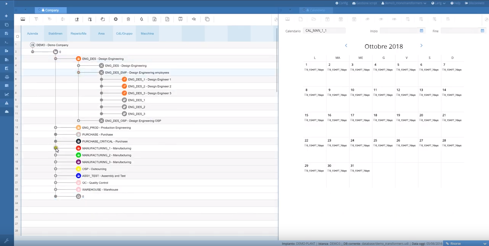
Task: Click the first panel icon in Company toolbar
Action: pyautogui.click(x=23, y=19)
